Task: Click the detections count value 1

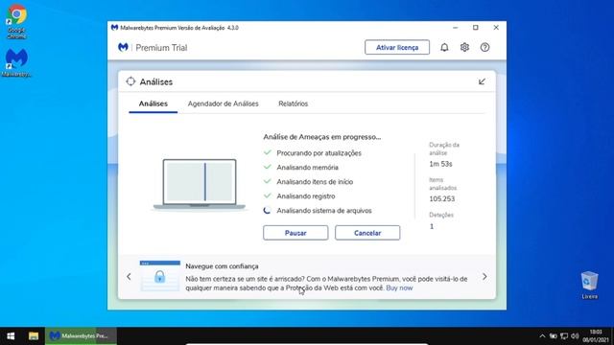Action: (432, 226)
